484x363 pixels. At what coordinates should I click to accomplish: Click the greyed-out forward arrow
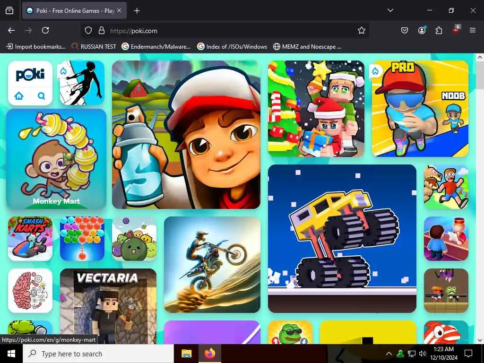coord(28,30)
